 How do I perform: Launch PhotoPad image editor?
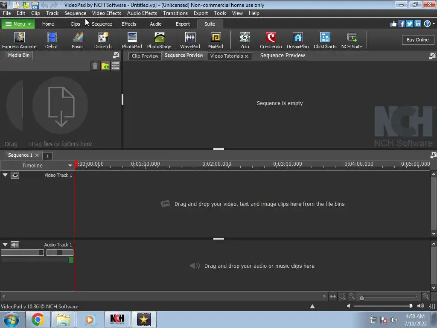(132, 41)
